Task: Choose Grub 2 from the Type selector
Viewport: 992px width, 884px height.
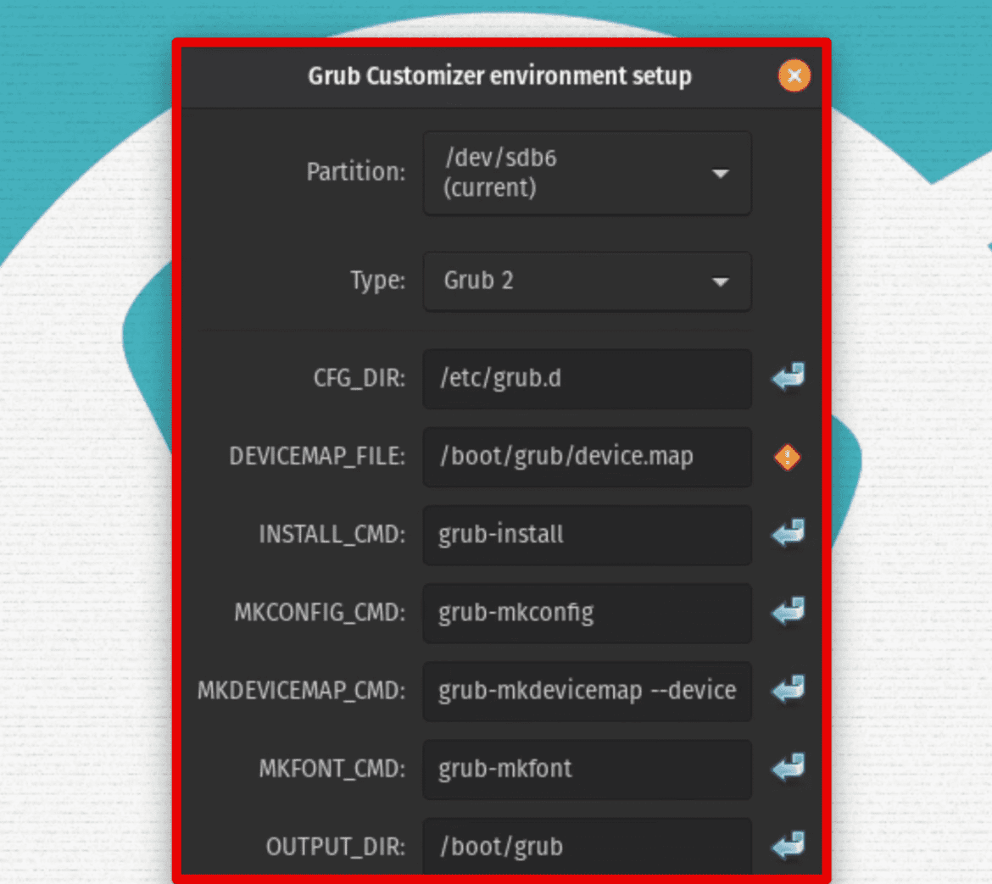Action: [587, 281]
